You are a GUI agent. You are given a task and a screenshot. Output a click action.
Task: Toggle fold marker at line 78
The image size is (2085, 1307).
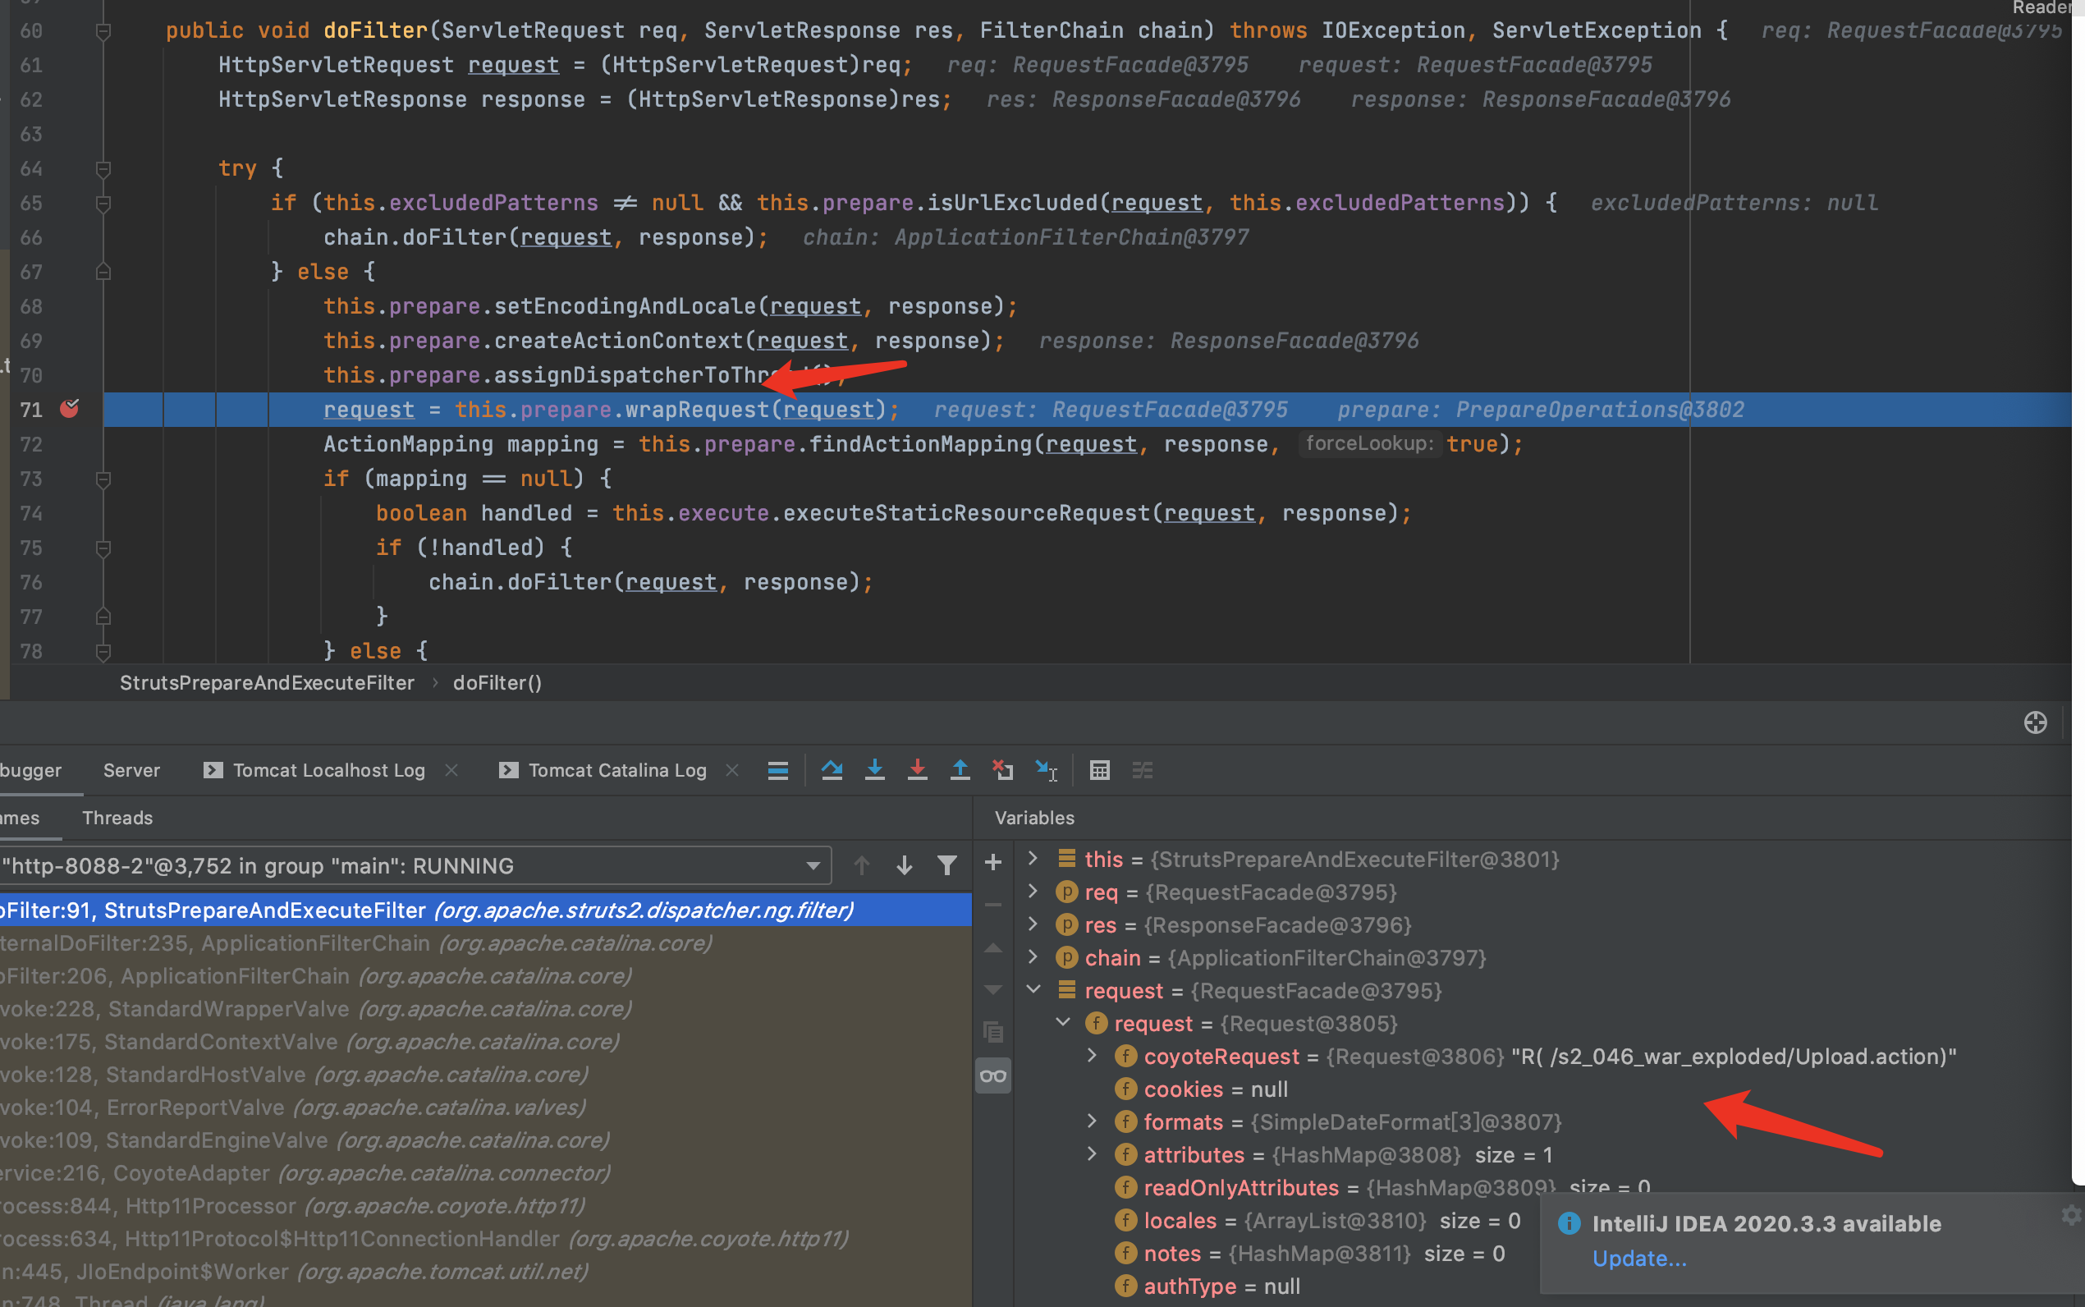(103, 652)
